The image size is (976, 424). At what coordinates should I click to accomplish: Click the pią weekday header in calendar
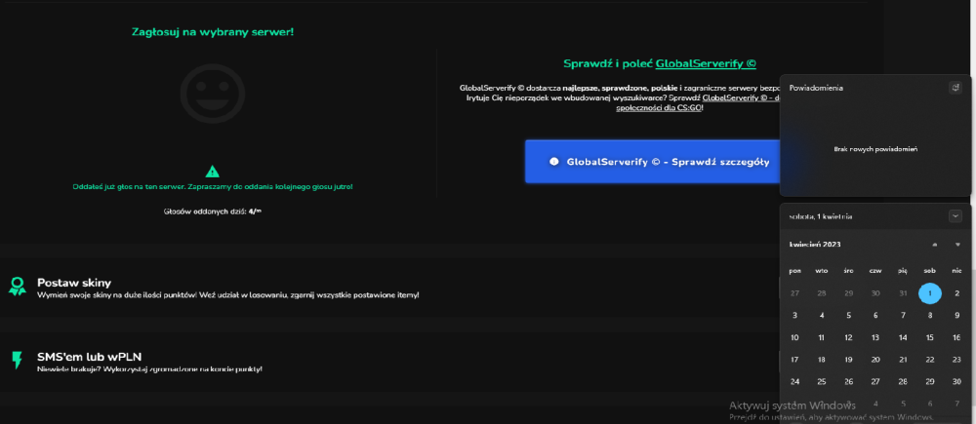tap(903, 270)
